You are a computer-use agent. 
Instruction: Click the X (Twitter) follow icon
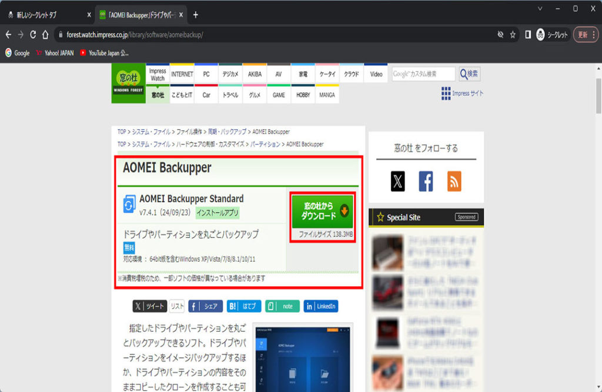click(x=398, y=182)
